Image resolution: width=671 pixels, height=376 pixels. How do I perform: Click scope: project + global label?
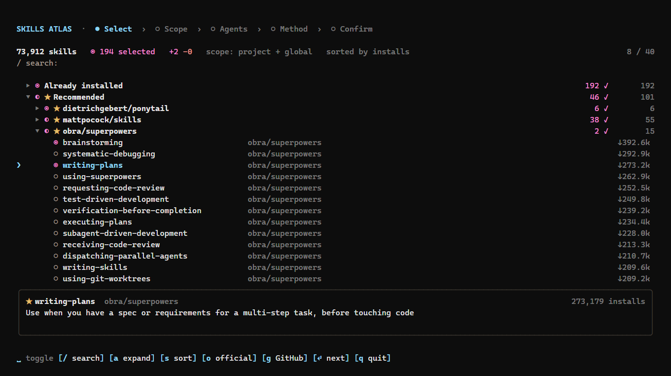tap(259, 52)
